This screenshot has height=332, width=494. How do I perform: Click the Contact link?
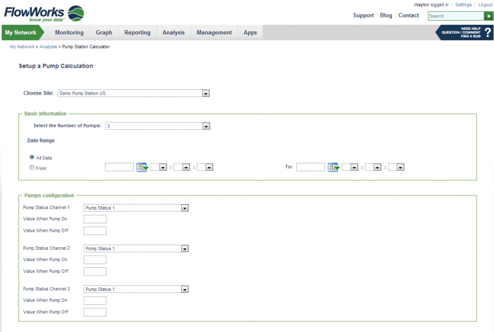(409, 15)
